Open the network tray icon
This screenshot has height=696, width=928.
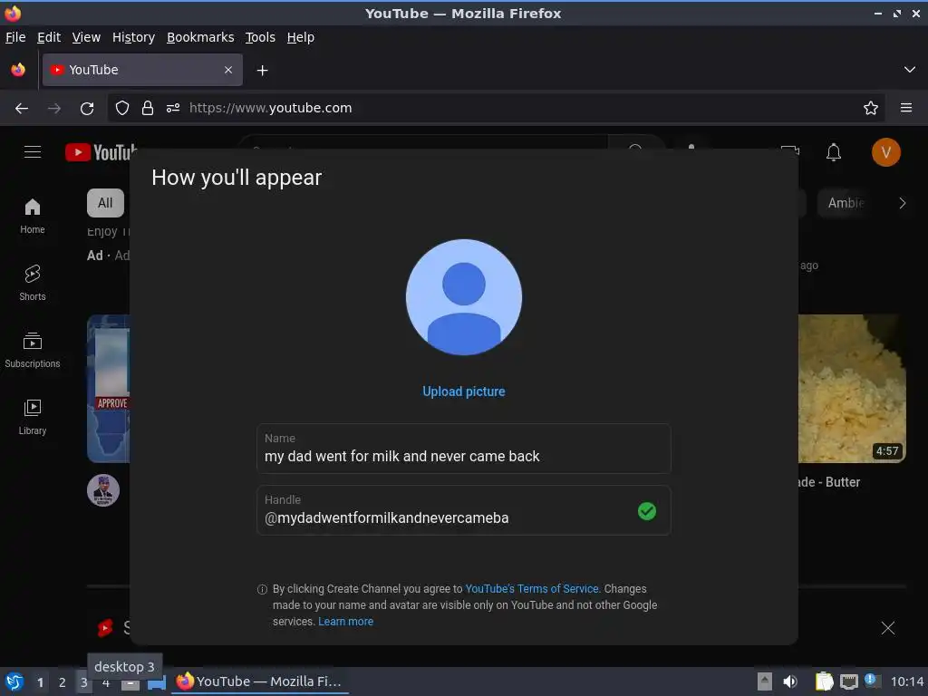[x=848, y=681]
